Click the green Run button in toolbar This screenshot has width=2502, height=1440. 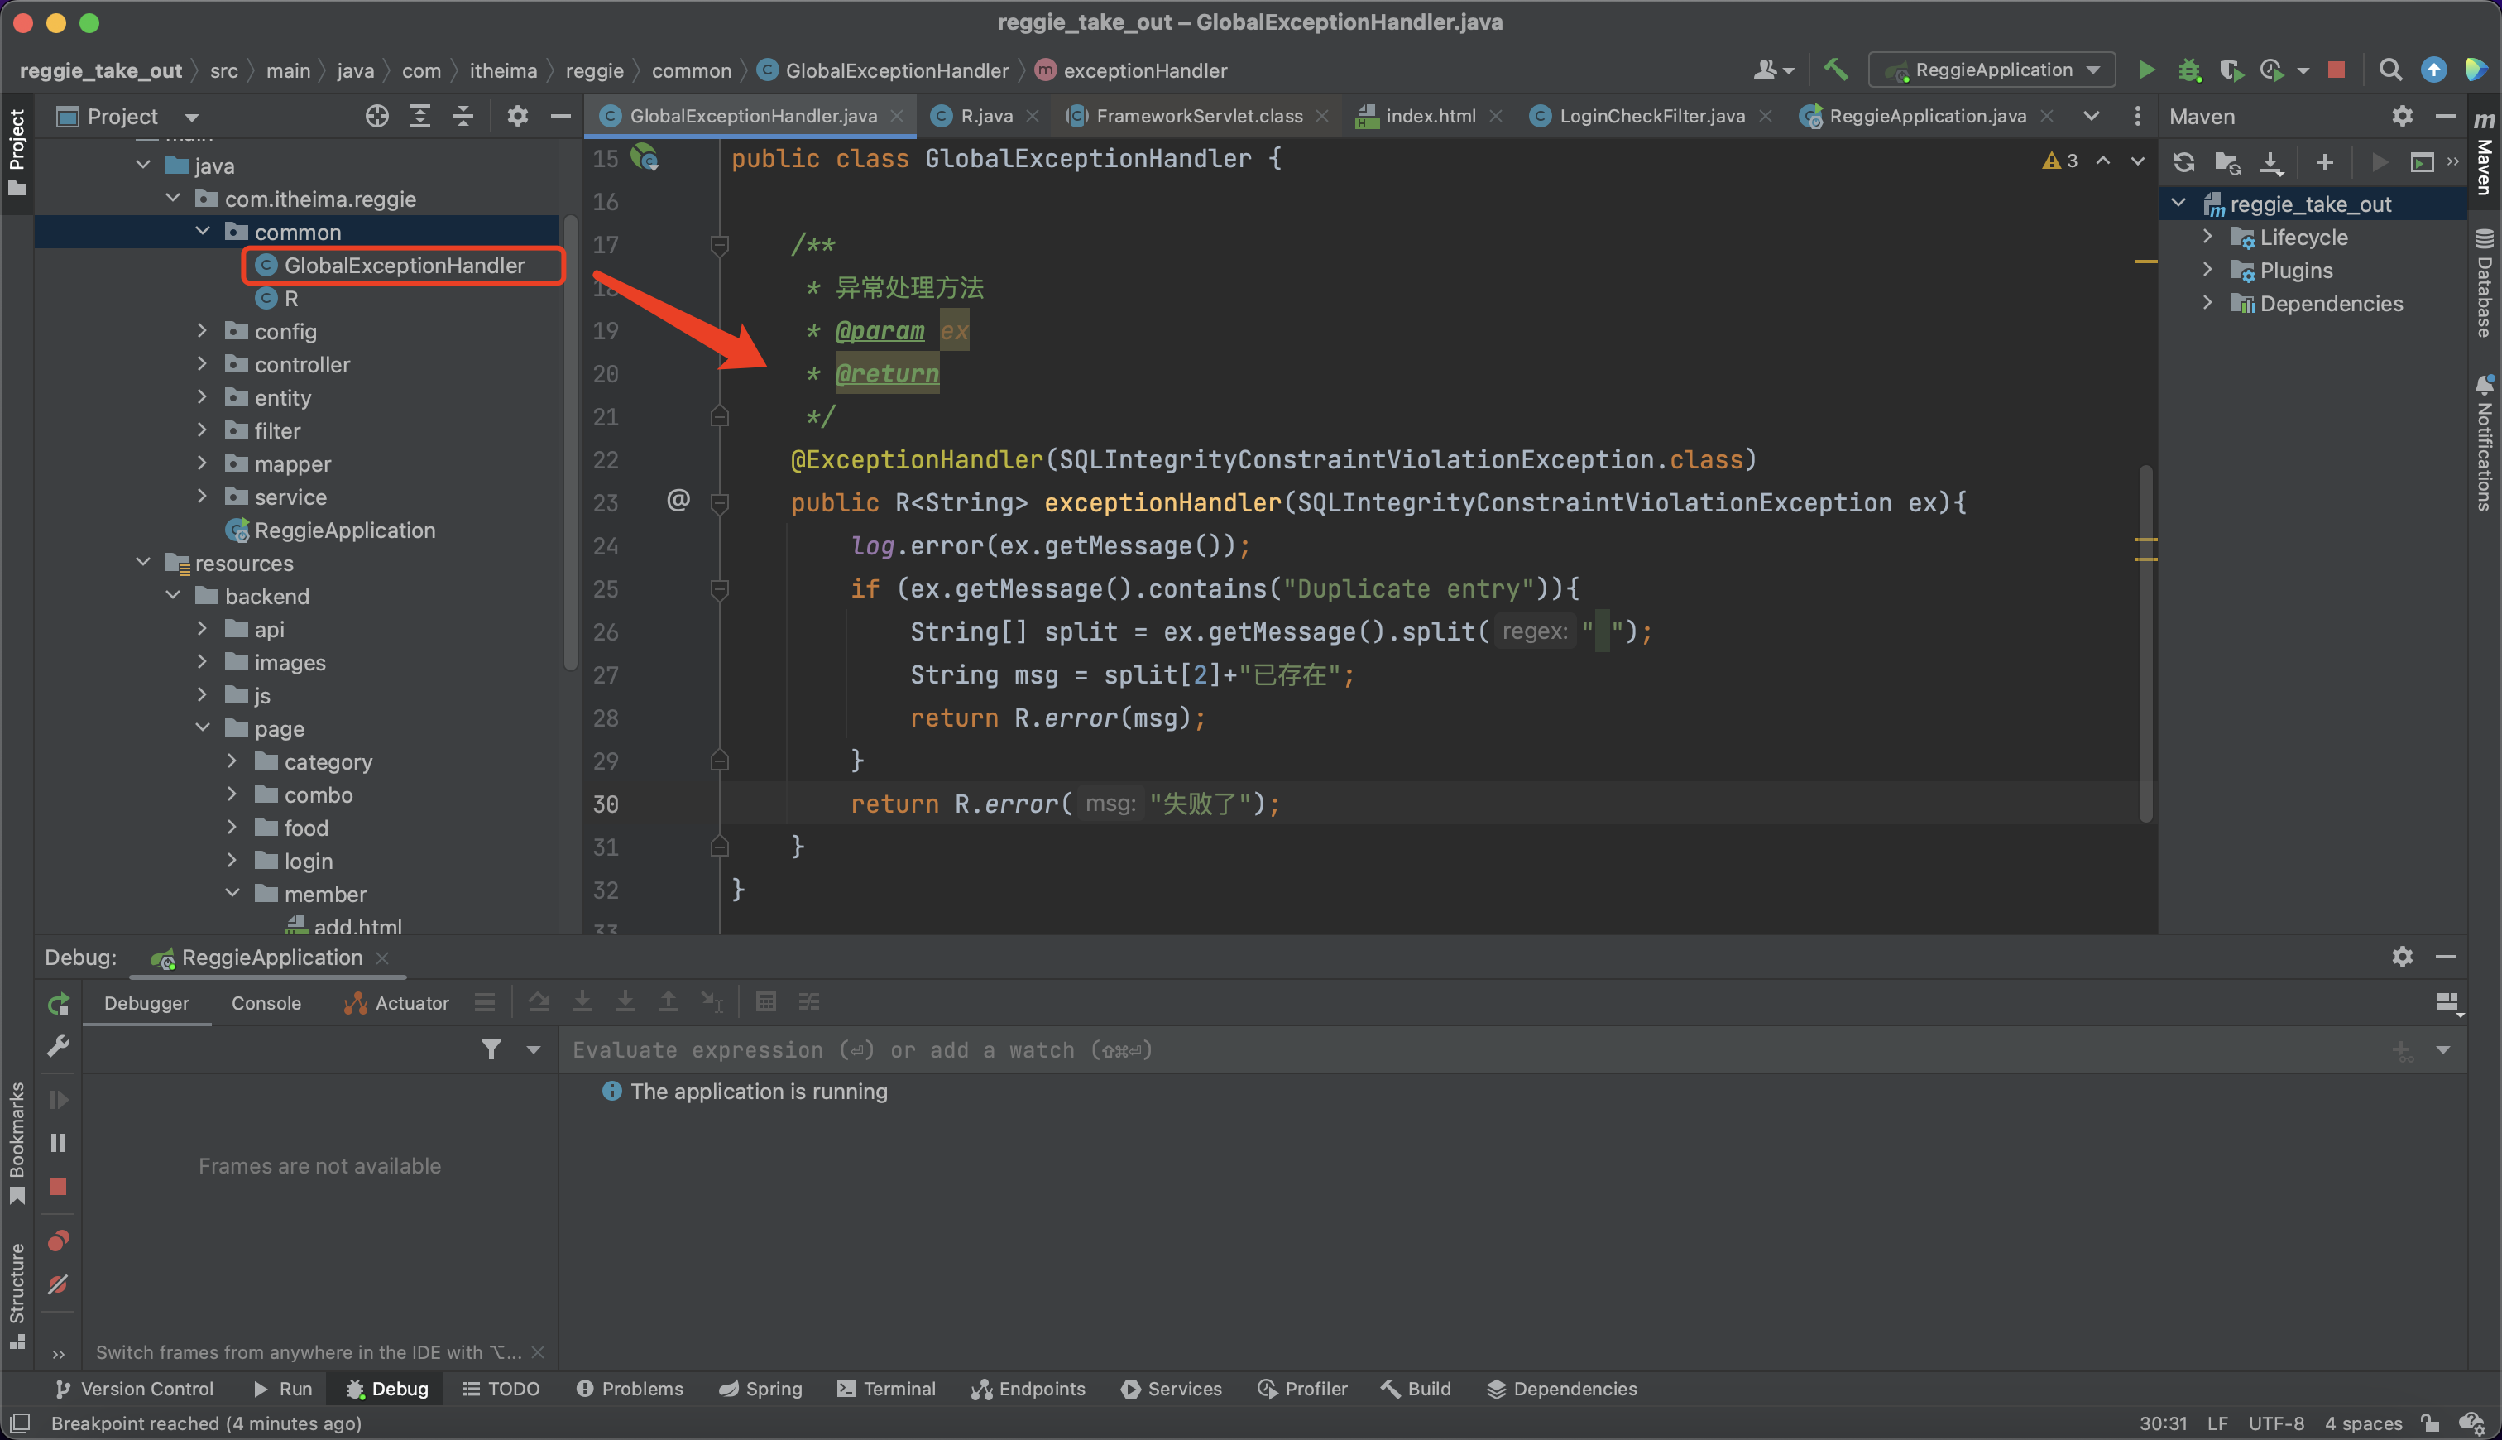2145,70
